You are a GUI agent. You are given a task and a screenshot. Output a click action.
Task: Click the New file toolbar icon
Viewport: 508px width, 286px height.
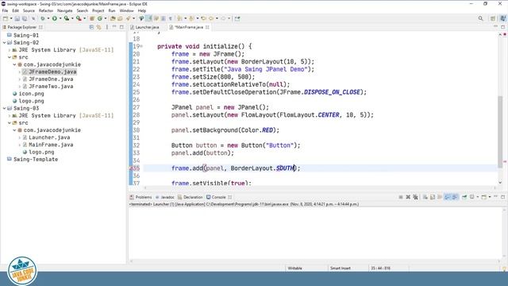(x=6, y=18)
